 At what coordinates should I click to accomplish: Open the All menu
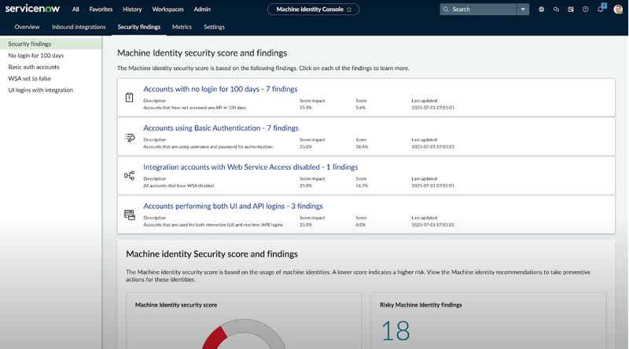pos(75,9)
